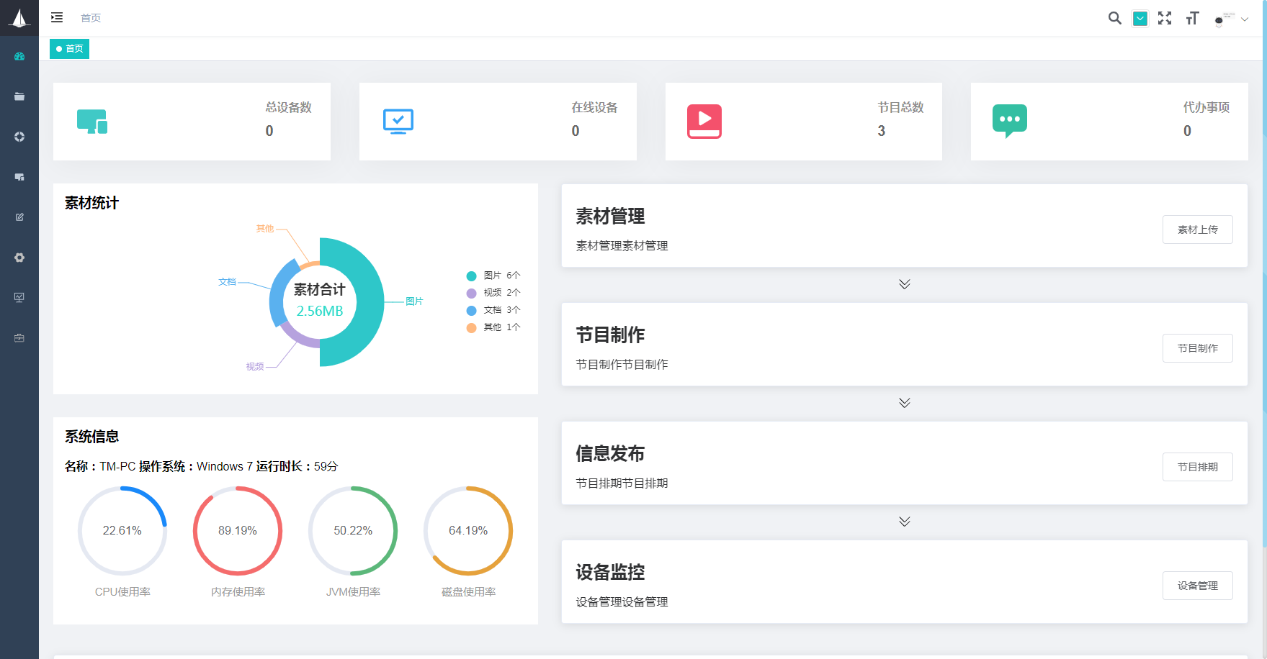Click the 系统信息 panel heading
The image size is (1267, 659).
coord(91,437)
